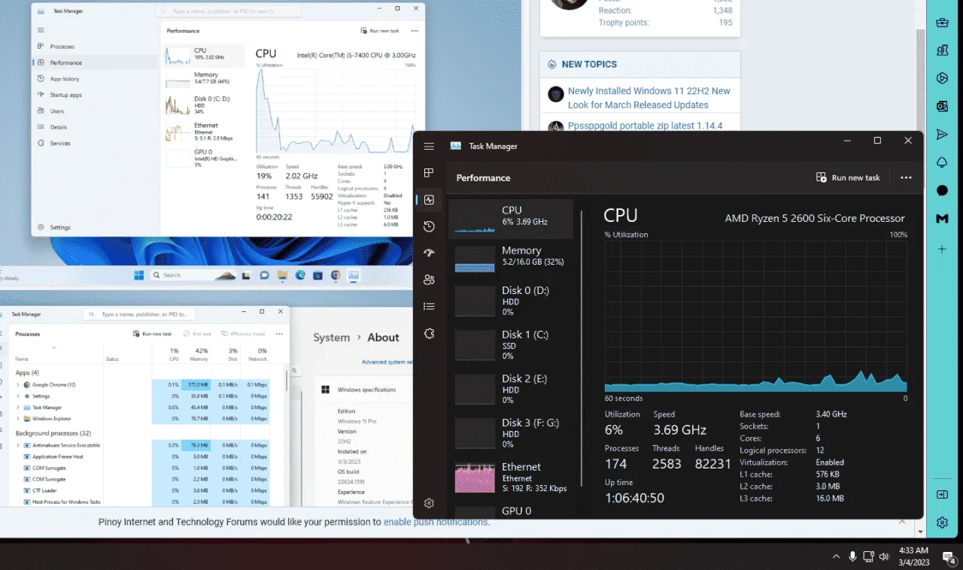Open the taskbar clock showing 4:33 AM
Viewport: 963px width, 570px height.
[914, 556]
